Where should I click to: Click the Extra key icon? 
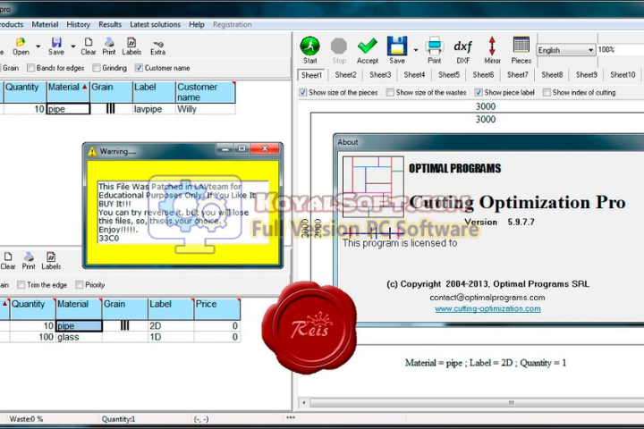click(157, 44)
